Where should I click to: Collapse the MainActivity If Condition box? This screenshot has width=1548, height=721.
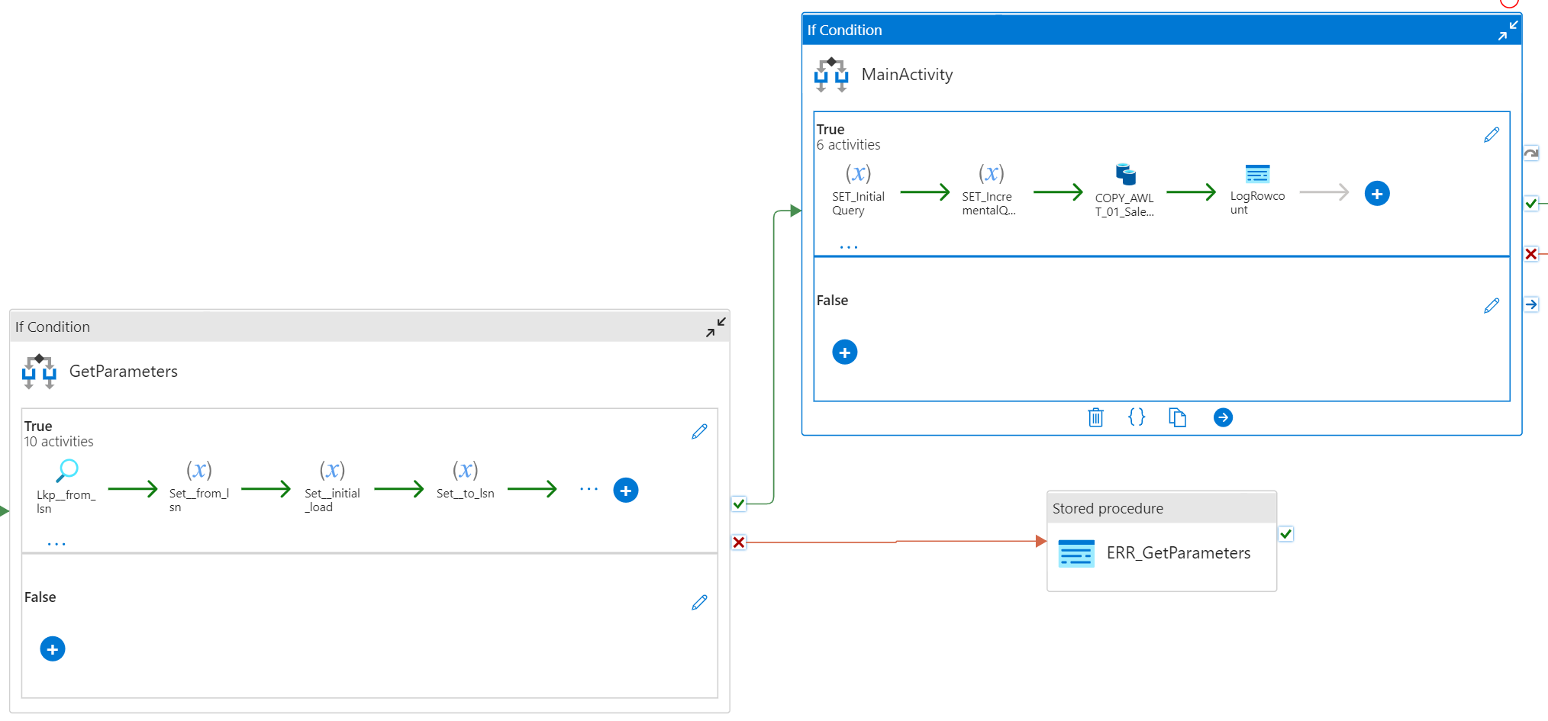[x=1508, y=30]
